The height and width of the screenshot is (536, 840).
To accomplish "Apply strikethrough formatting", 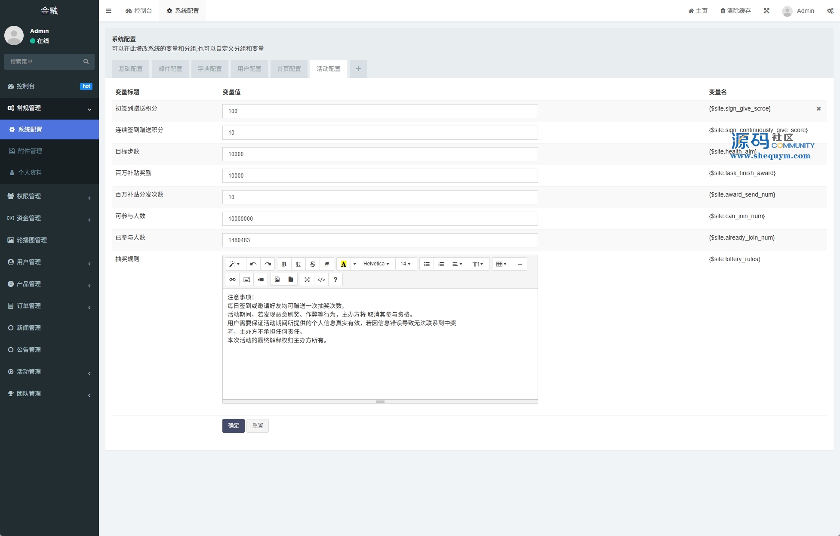I will coord(313,264).
